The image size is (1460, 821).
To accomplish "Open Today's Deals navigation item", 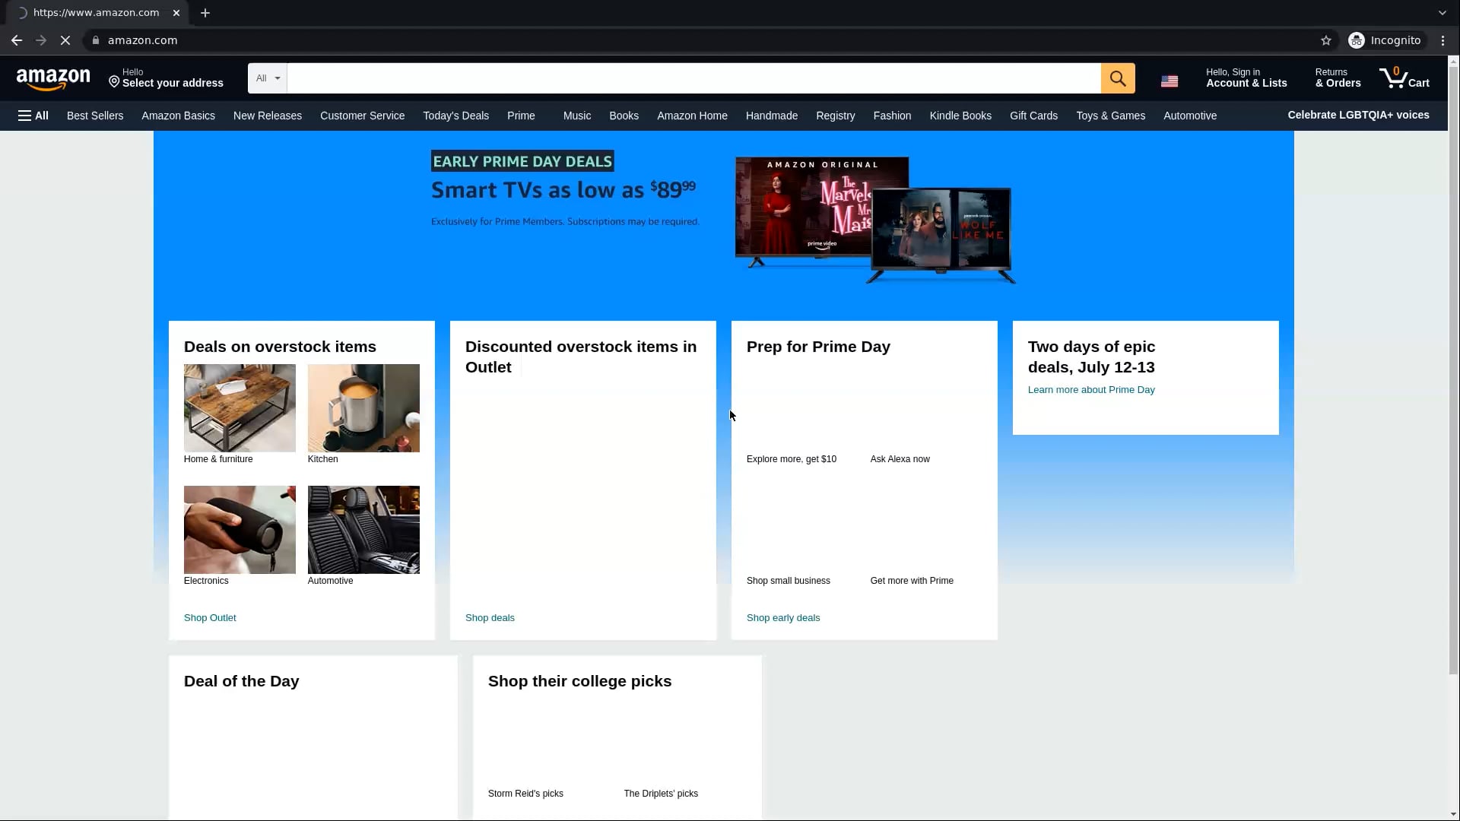I will click(455, 116).
